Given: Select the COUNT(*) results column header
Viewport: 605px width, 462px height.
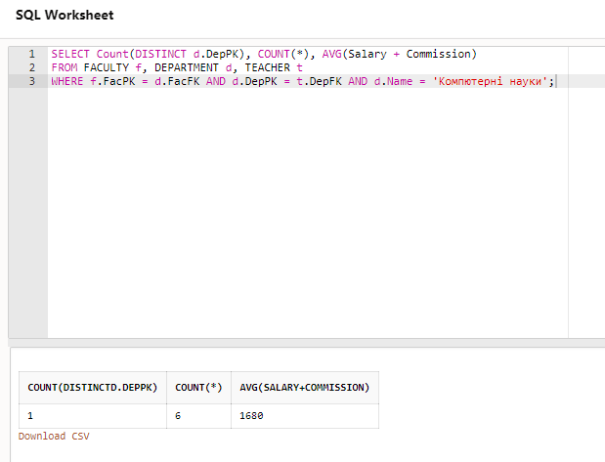Looking at the screenshot, I should tap(198, 388).
